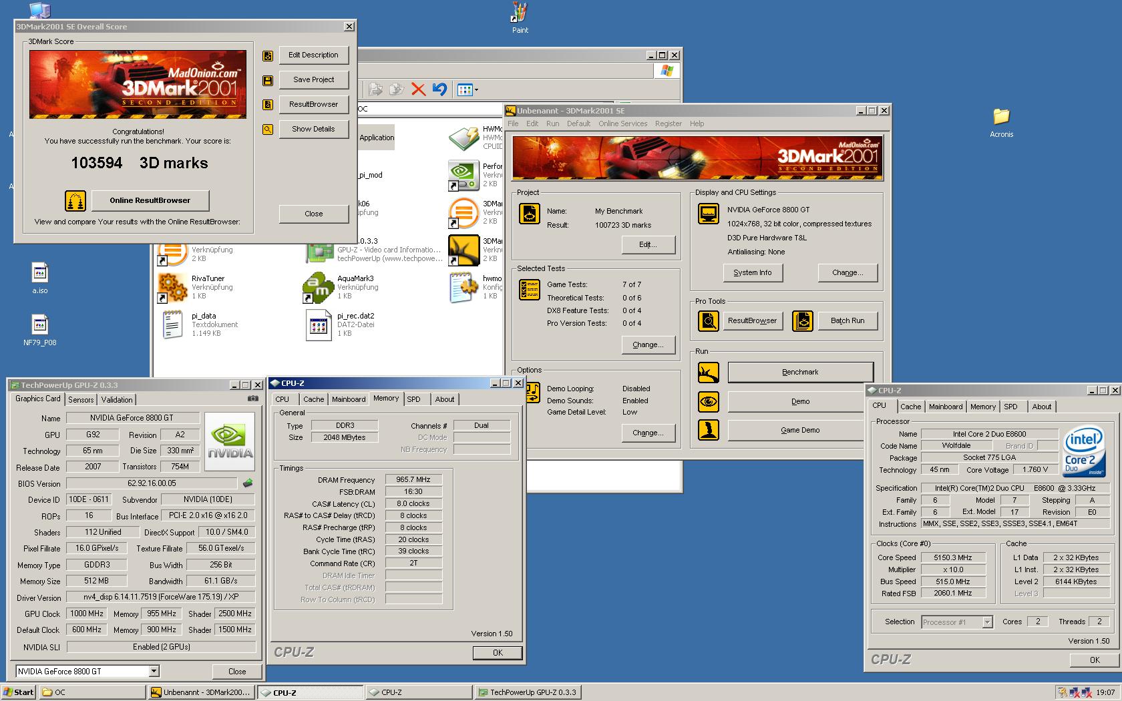Select the pi_data text document icon
This screenshot has width=1122, height=701.
click(x=172, y=324)
